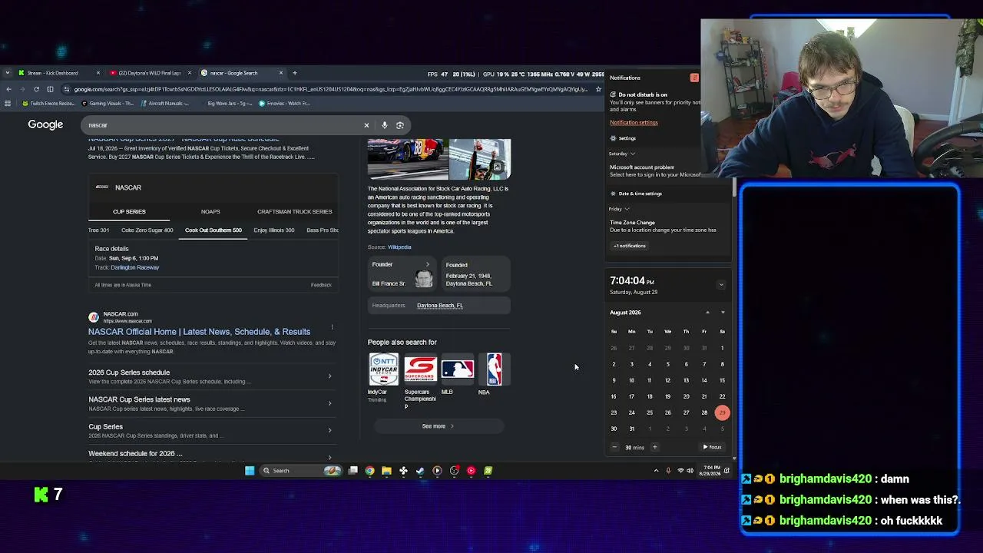Open the Fmovies bookmark

284,103
